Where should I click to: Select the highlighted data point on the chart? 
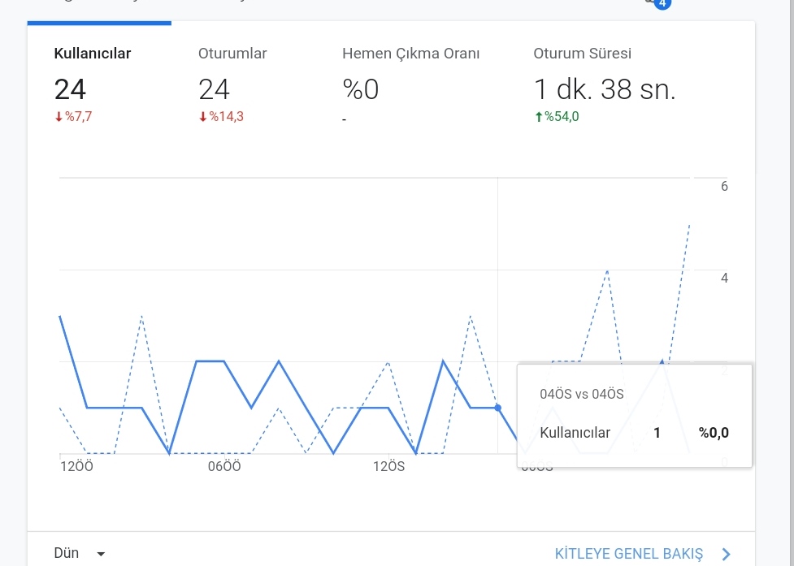tap(497, 408)
